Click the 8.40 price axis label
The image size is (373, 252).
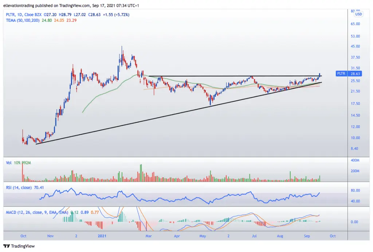click(354, 149)
